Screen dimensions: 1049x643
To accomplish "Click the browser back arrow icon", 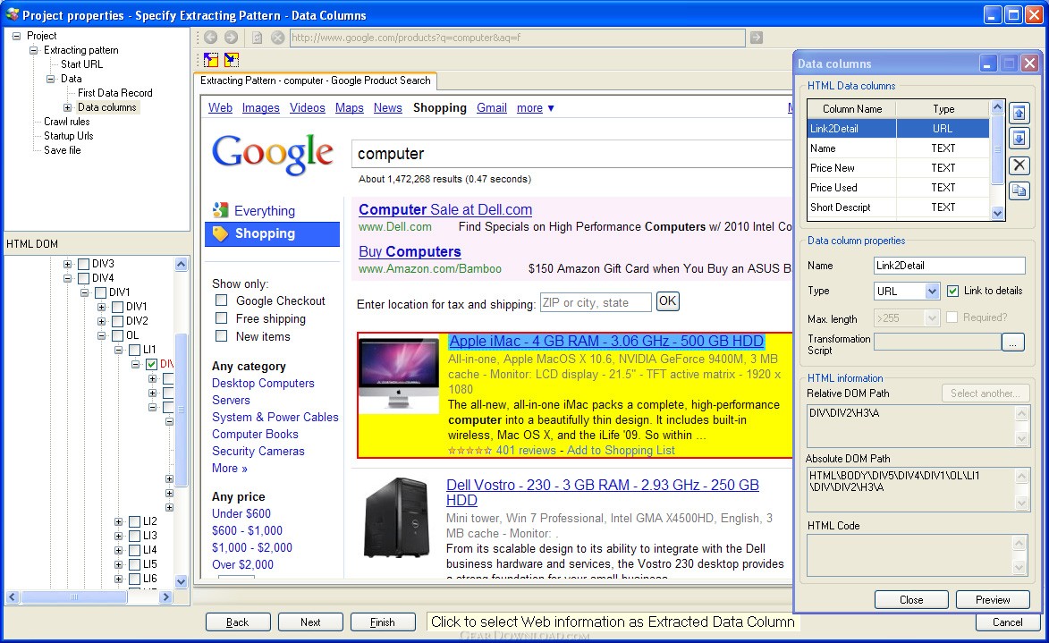I will (x=211, y=38).
